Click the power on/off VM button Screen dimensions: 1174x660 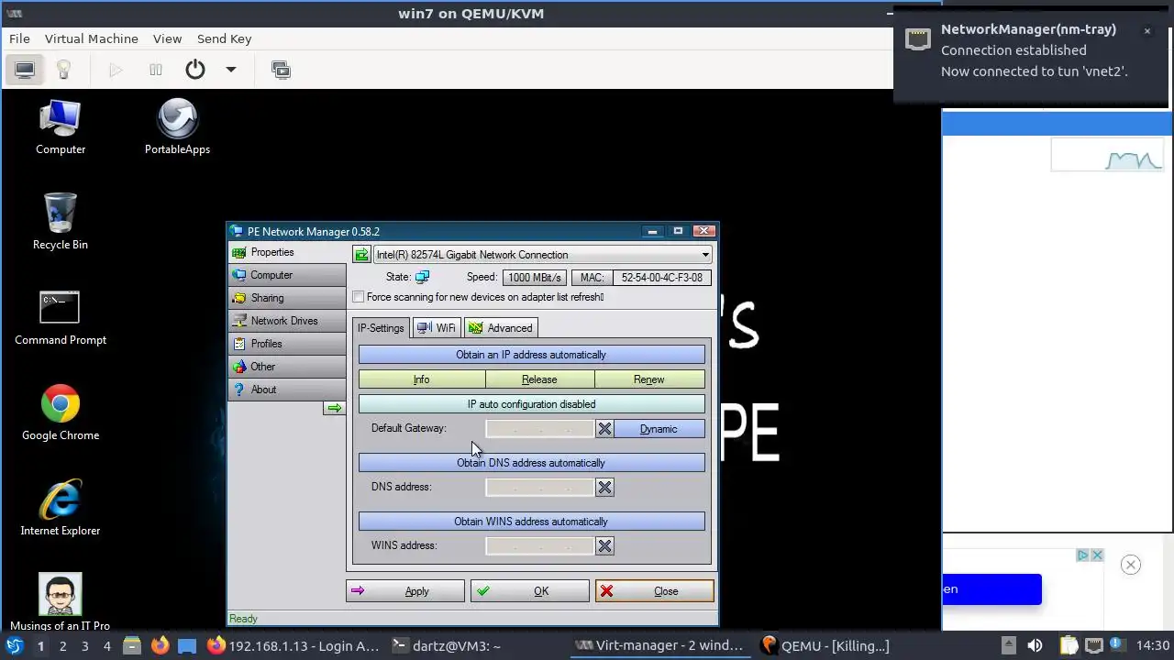click(194, 70)
